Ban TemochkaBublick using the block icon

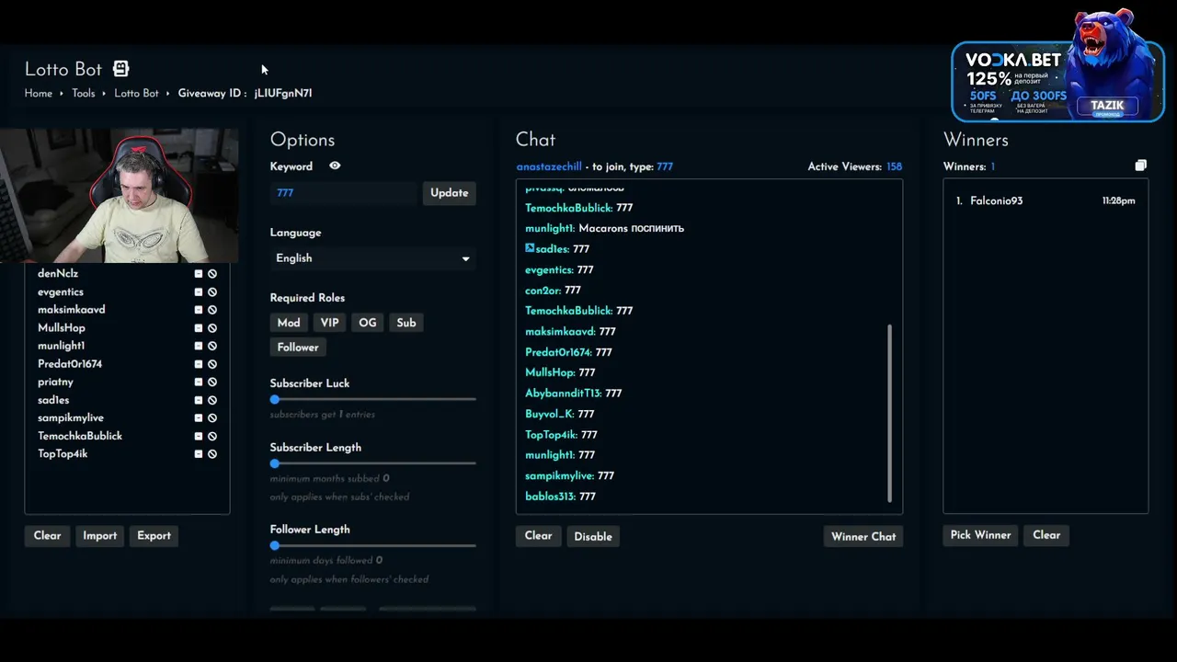click(212, 436)
